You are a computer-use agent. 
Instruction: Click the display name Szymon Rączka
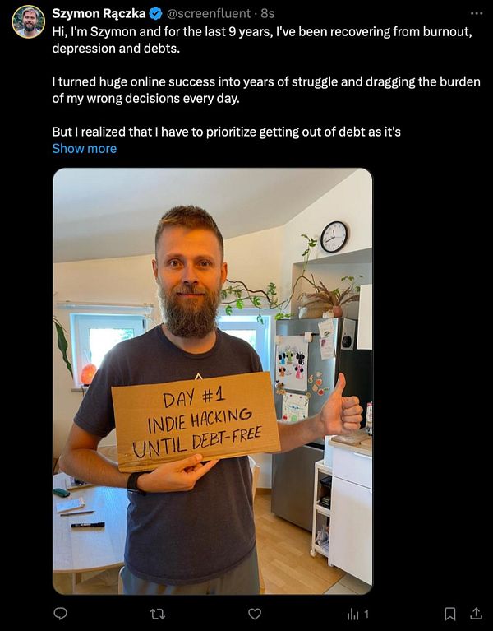[x=99, y=14]
